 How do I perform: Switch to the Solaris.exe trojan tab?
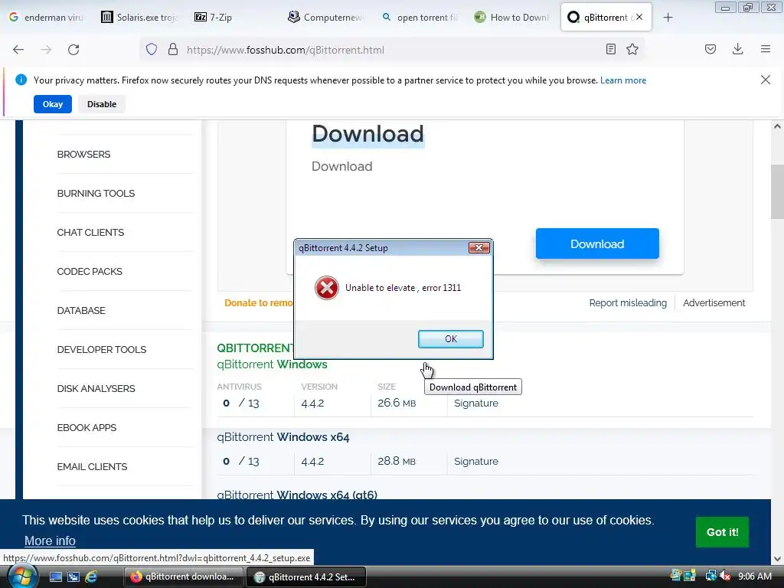(x=139, y=18)
